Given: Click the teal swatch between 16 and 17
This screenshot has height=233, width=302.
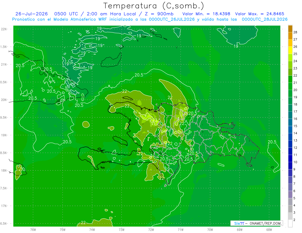Looking at the screenshot, I should pos(290,115).
